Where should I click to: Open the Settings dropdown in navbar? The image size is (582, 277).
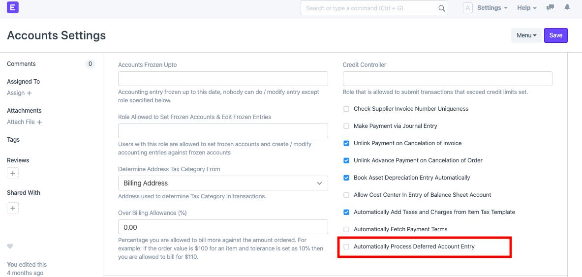tap(492, 8)
